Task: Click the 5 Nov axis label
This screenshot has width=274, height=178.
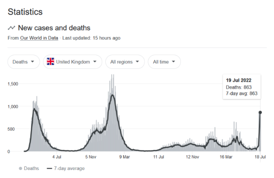Action: (91, 157)
